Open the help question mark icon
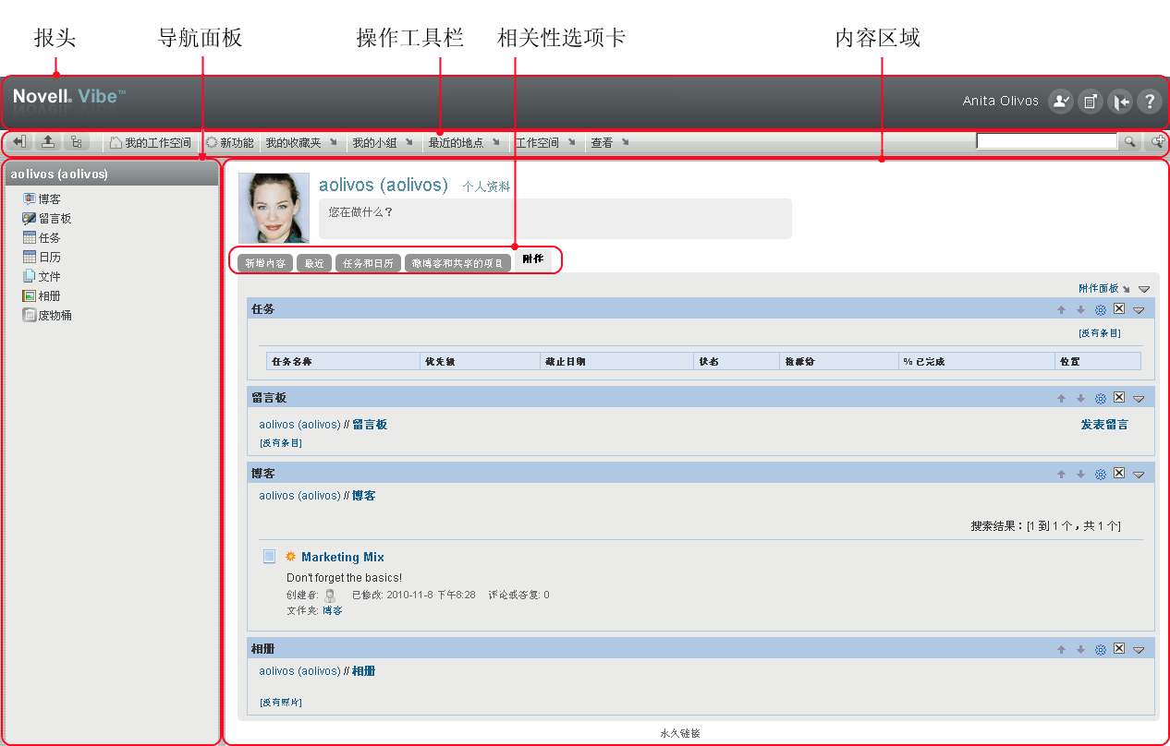 pyautogui.click(x=1149, y=102)
